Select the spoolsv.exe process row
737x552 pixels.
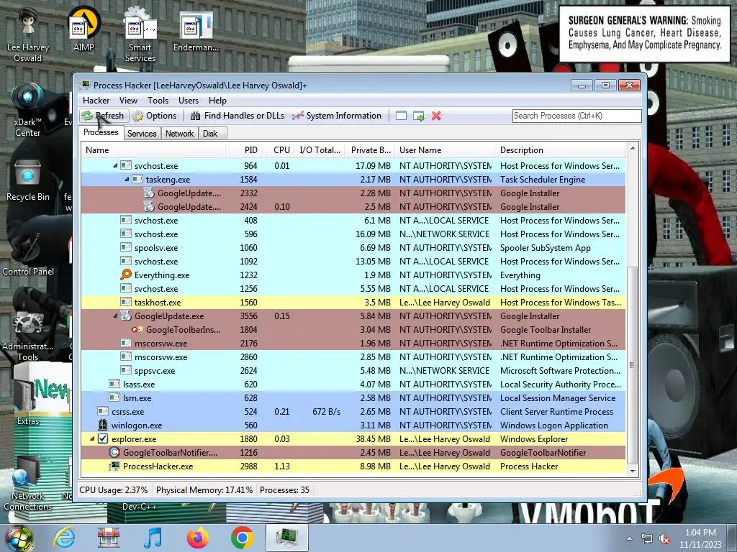(353, 248)
